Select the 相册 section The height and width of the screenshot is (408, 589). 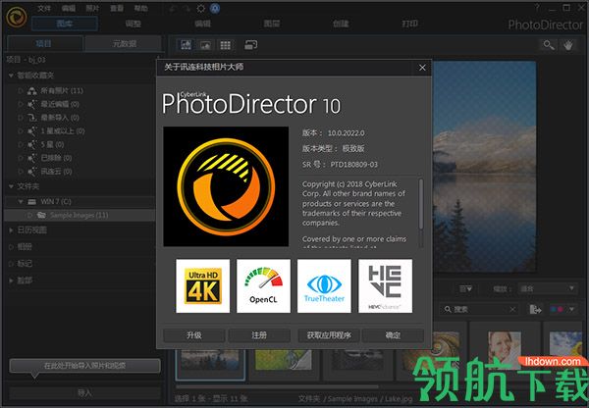pyautogui.click(x=25, y=246)
